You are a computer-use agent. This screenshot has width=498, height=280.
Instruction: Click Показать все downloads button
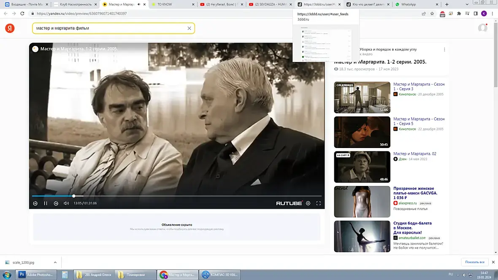[475, 262]
